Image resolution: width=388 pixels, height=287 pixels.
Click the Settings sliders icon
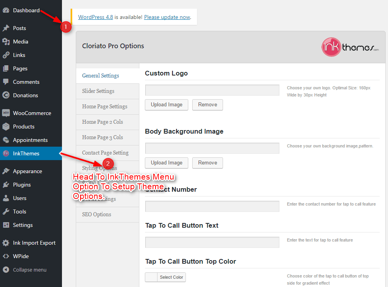pyautogui.click(x=6, y=225)
